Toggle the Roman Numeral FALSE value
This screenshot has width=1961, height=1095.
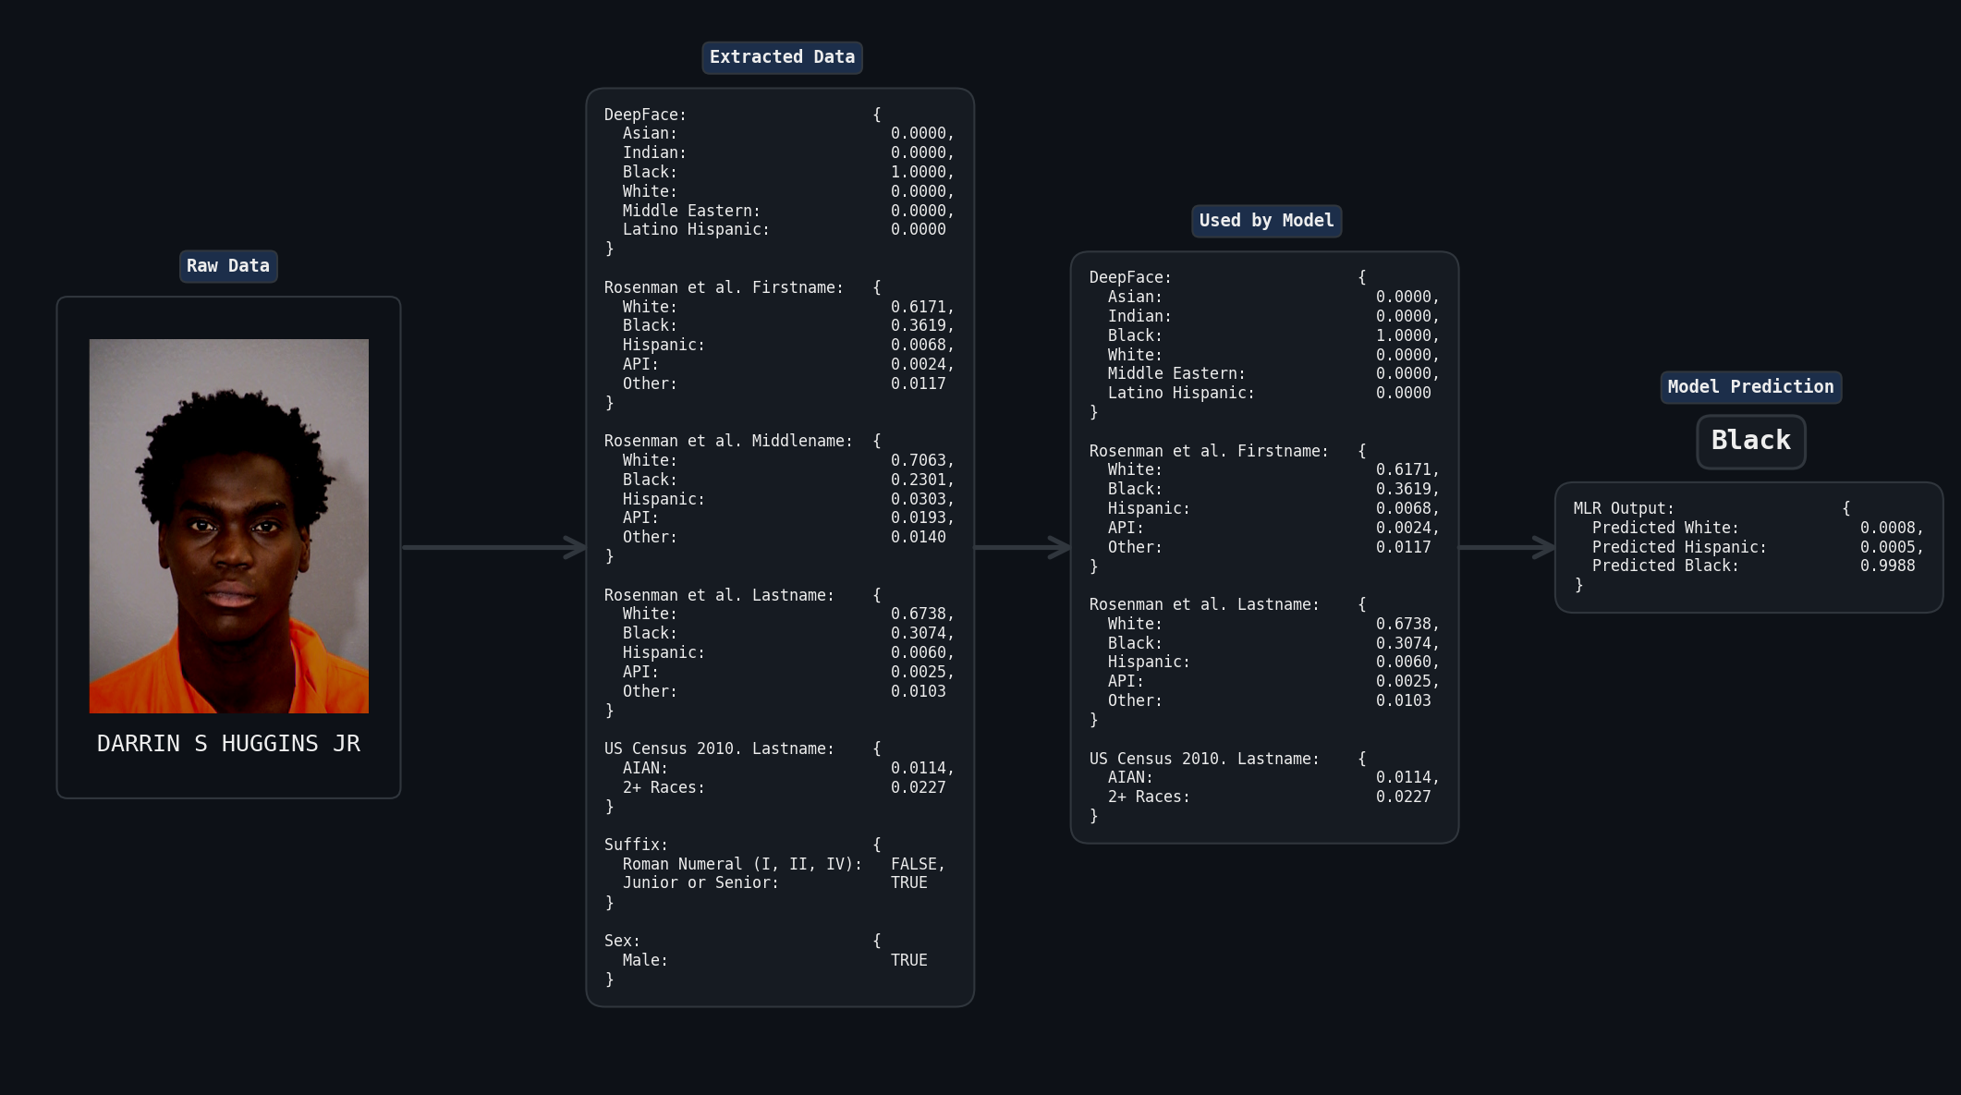click(918, 863)
